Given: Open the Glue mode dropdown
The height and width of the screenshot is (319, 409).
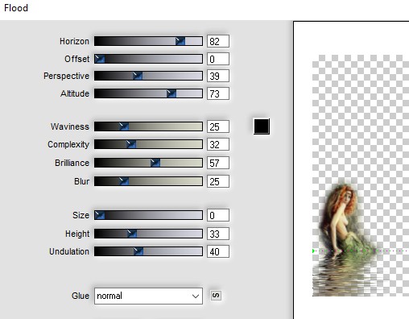Looking at the screenshot, I should 148,296.
